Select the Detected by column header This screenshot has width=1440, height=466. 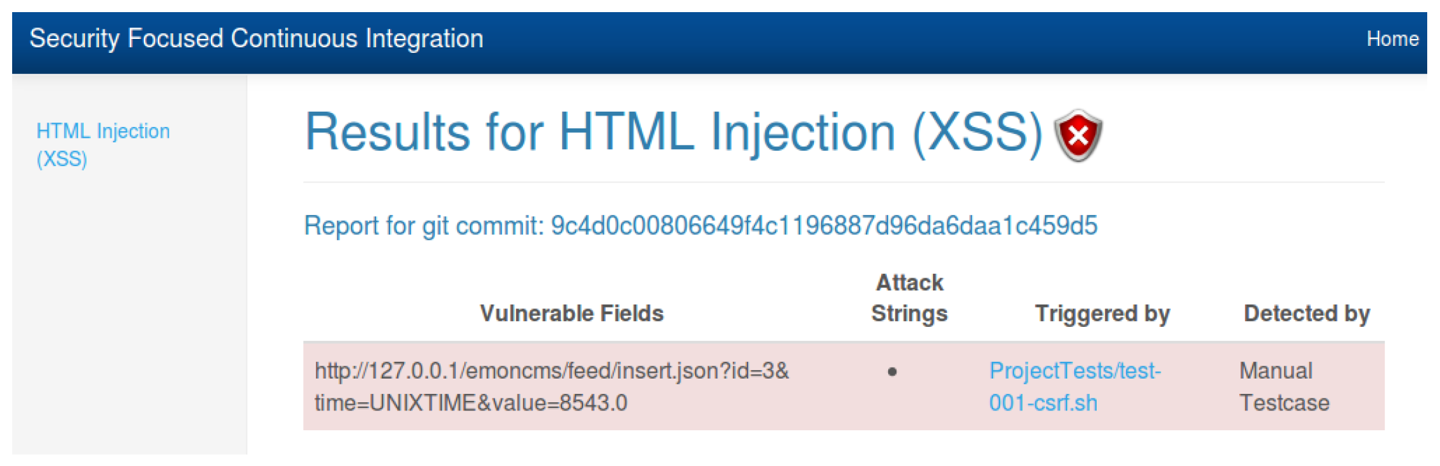pos(1306,313)
